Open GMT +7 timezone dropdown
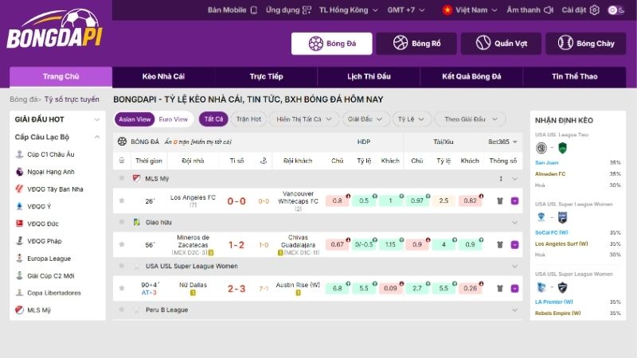Screen dimensions: 637x358 click(x=406, y=10)
